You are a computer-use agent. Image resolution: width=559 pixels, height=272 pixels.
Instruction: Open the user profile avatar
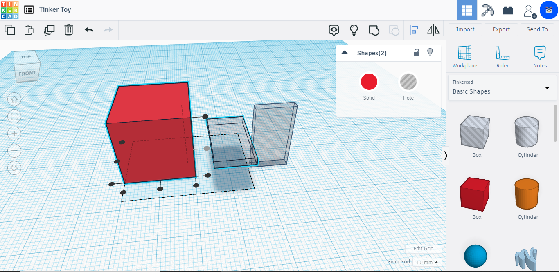click(549, 10)
